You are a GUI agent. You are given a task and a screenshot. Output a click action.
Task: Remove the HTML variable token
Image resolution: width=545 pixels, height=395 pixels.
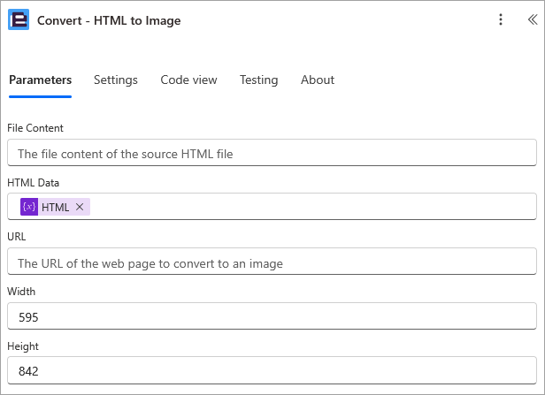(x=80, y=207)
